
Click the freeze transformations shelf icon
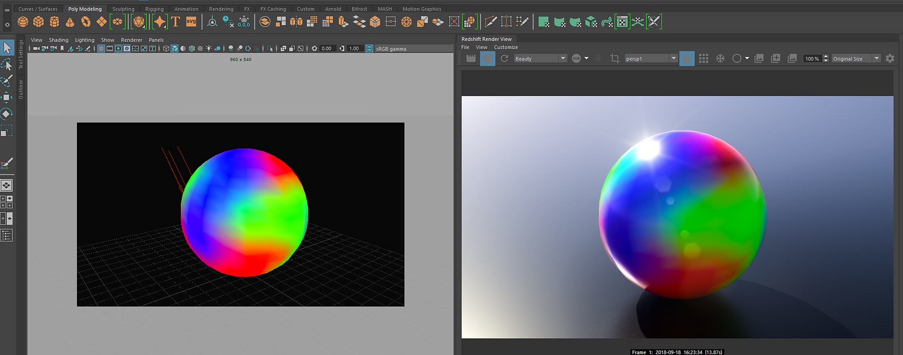[244, 22]
